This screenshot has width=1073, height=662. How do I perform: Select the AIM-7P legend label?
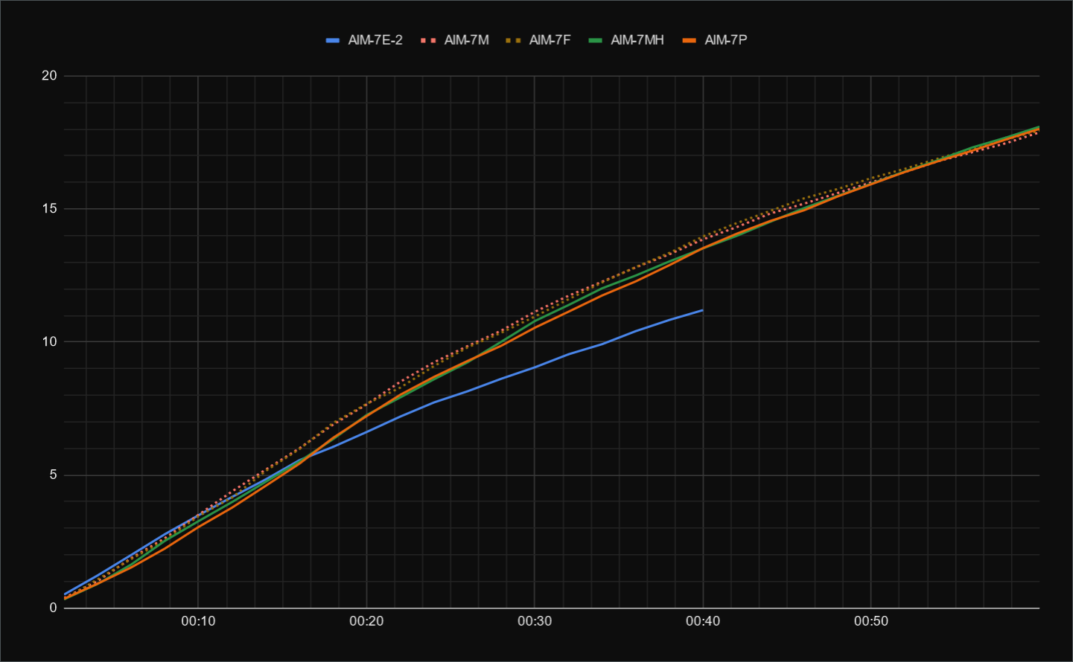click(x=725, y=40)
